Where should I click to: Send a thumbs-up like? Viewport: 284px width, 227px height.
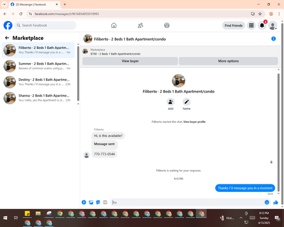(275, 203)
